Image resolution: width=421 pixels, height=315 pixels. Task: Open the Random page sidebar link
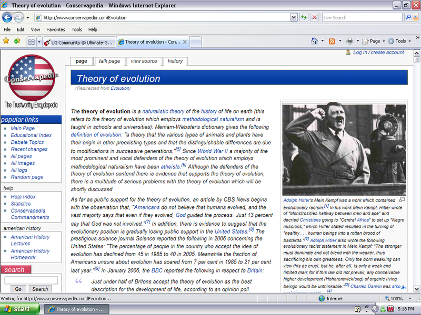(x=27, y=177)
